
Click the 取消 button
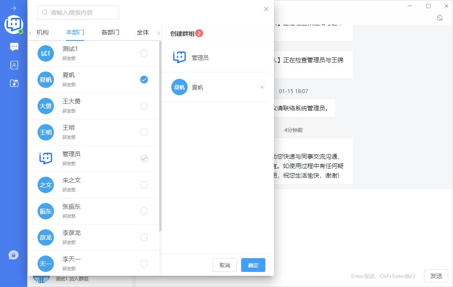[225, 265]
